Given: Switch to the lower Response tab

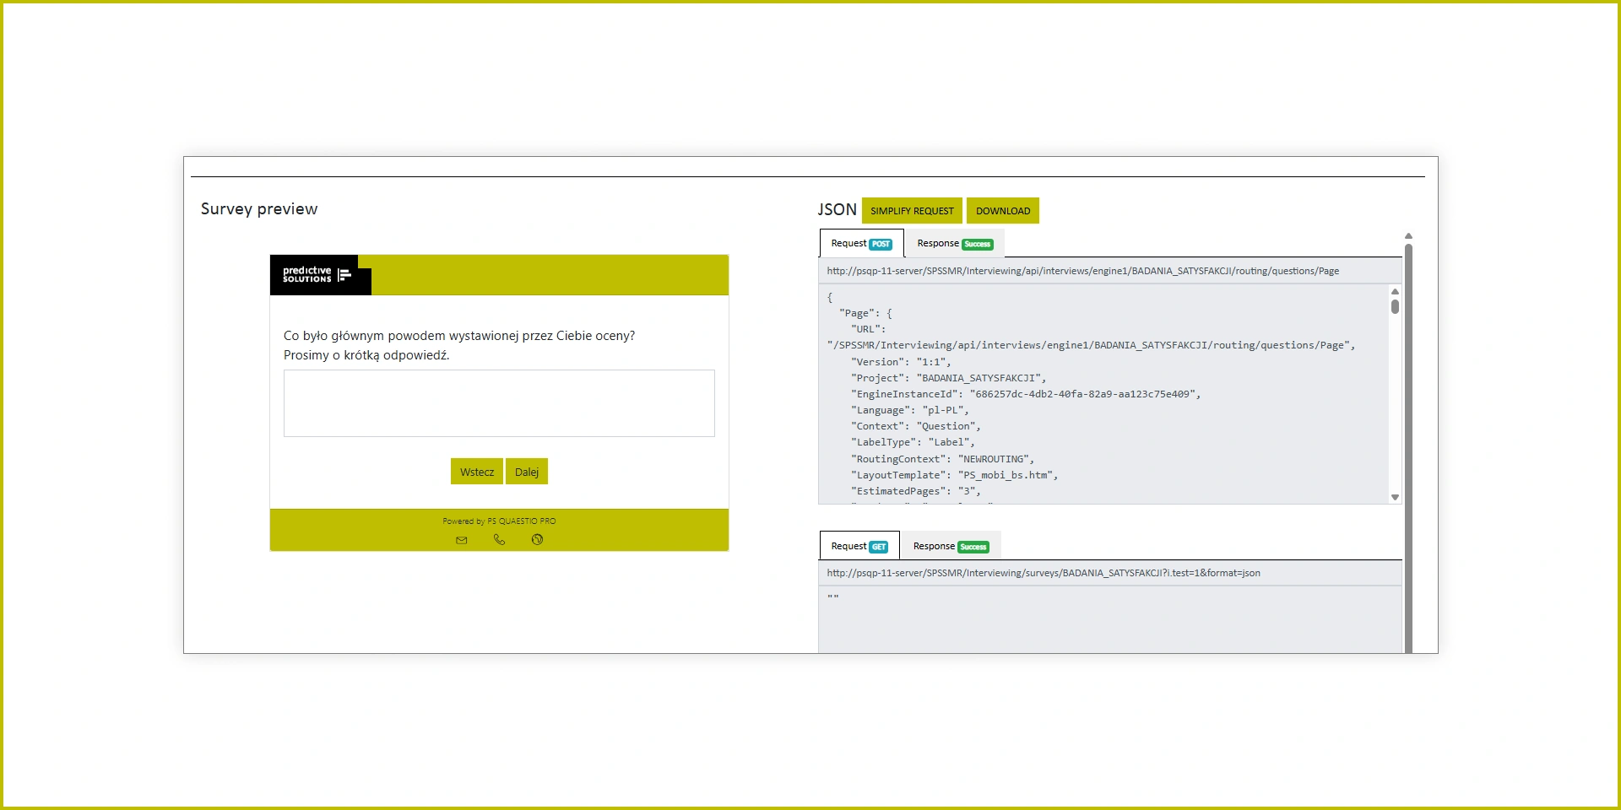Looking at the screenshot, I should coord(935,546).
